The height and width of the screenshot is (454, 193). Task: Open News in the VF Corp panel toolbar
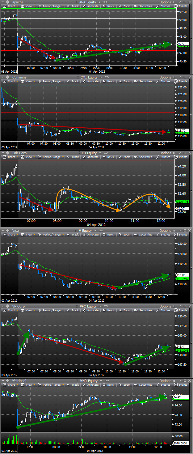click(x=108, y=310)
